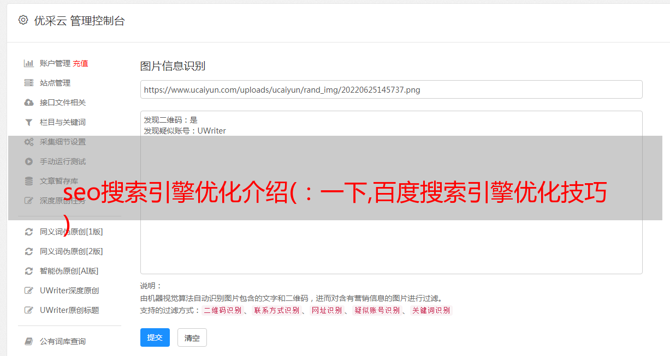Click the server icon for 站点管理
Screen dimensions: 670x356
tap(29, 83)
